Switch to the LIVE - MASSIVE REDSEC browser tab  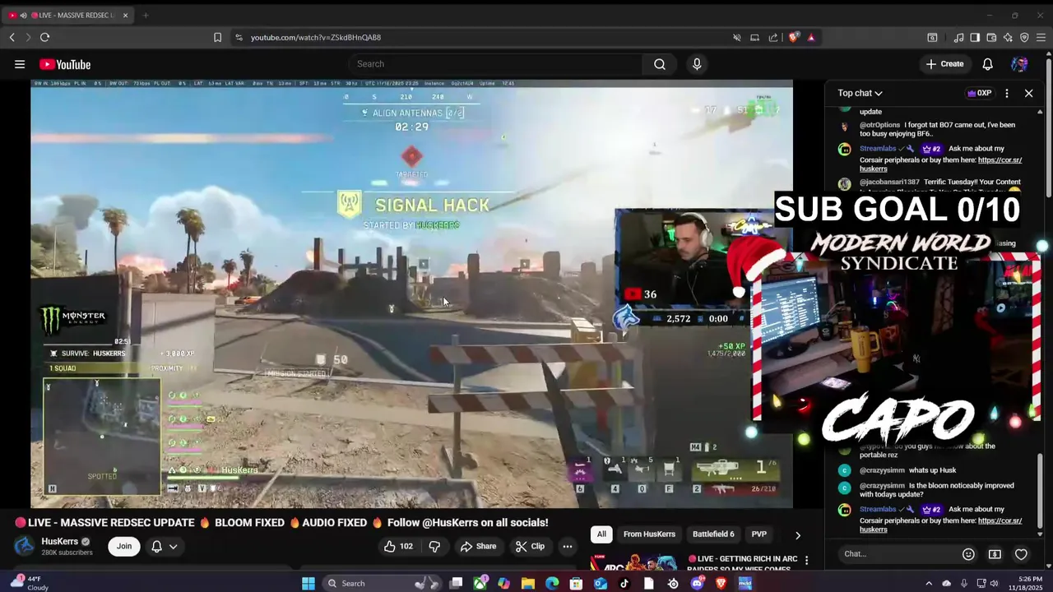[68, 15]
